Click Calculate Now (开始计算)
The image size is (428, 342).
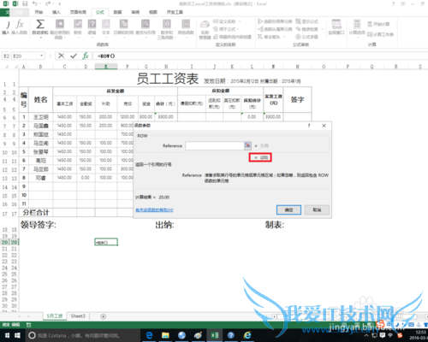pyautogui.click(x=378, y=24)
